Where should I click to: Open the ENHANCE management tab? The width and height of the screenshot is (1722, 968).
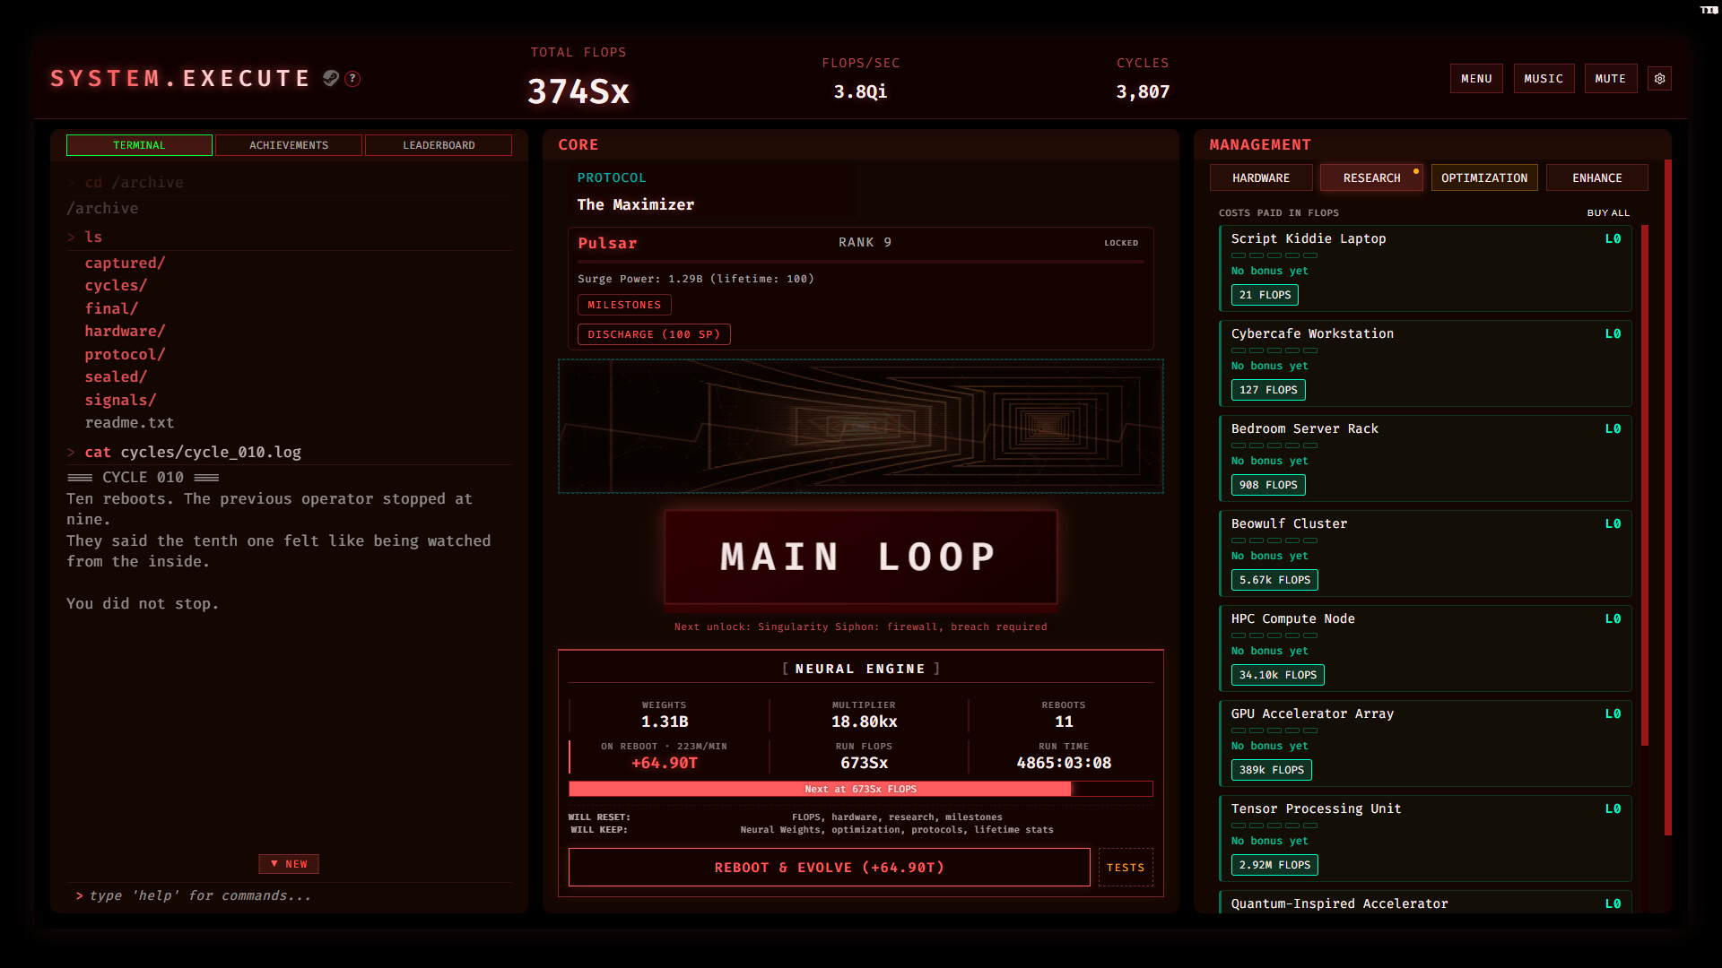pos(1597,177)
